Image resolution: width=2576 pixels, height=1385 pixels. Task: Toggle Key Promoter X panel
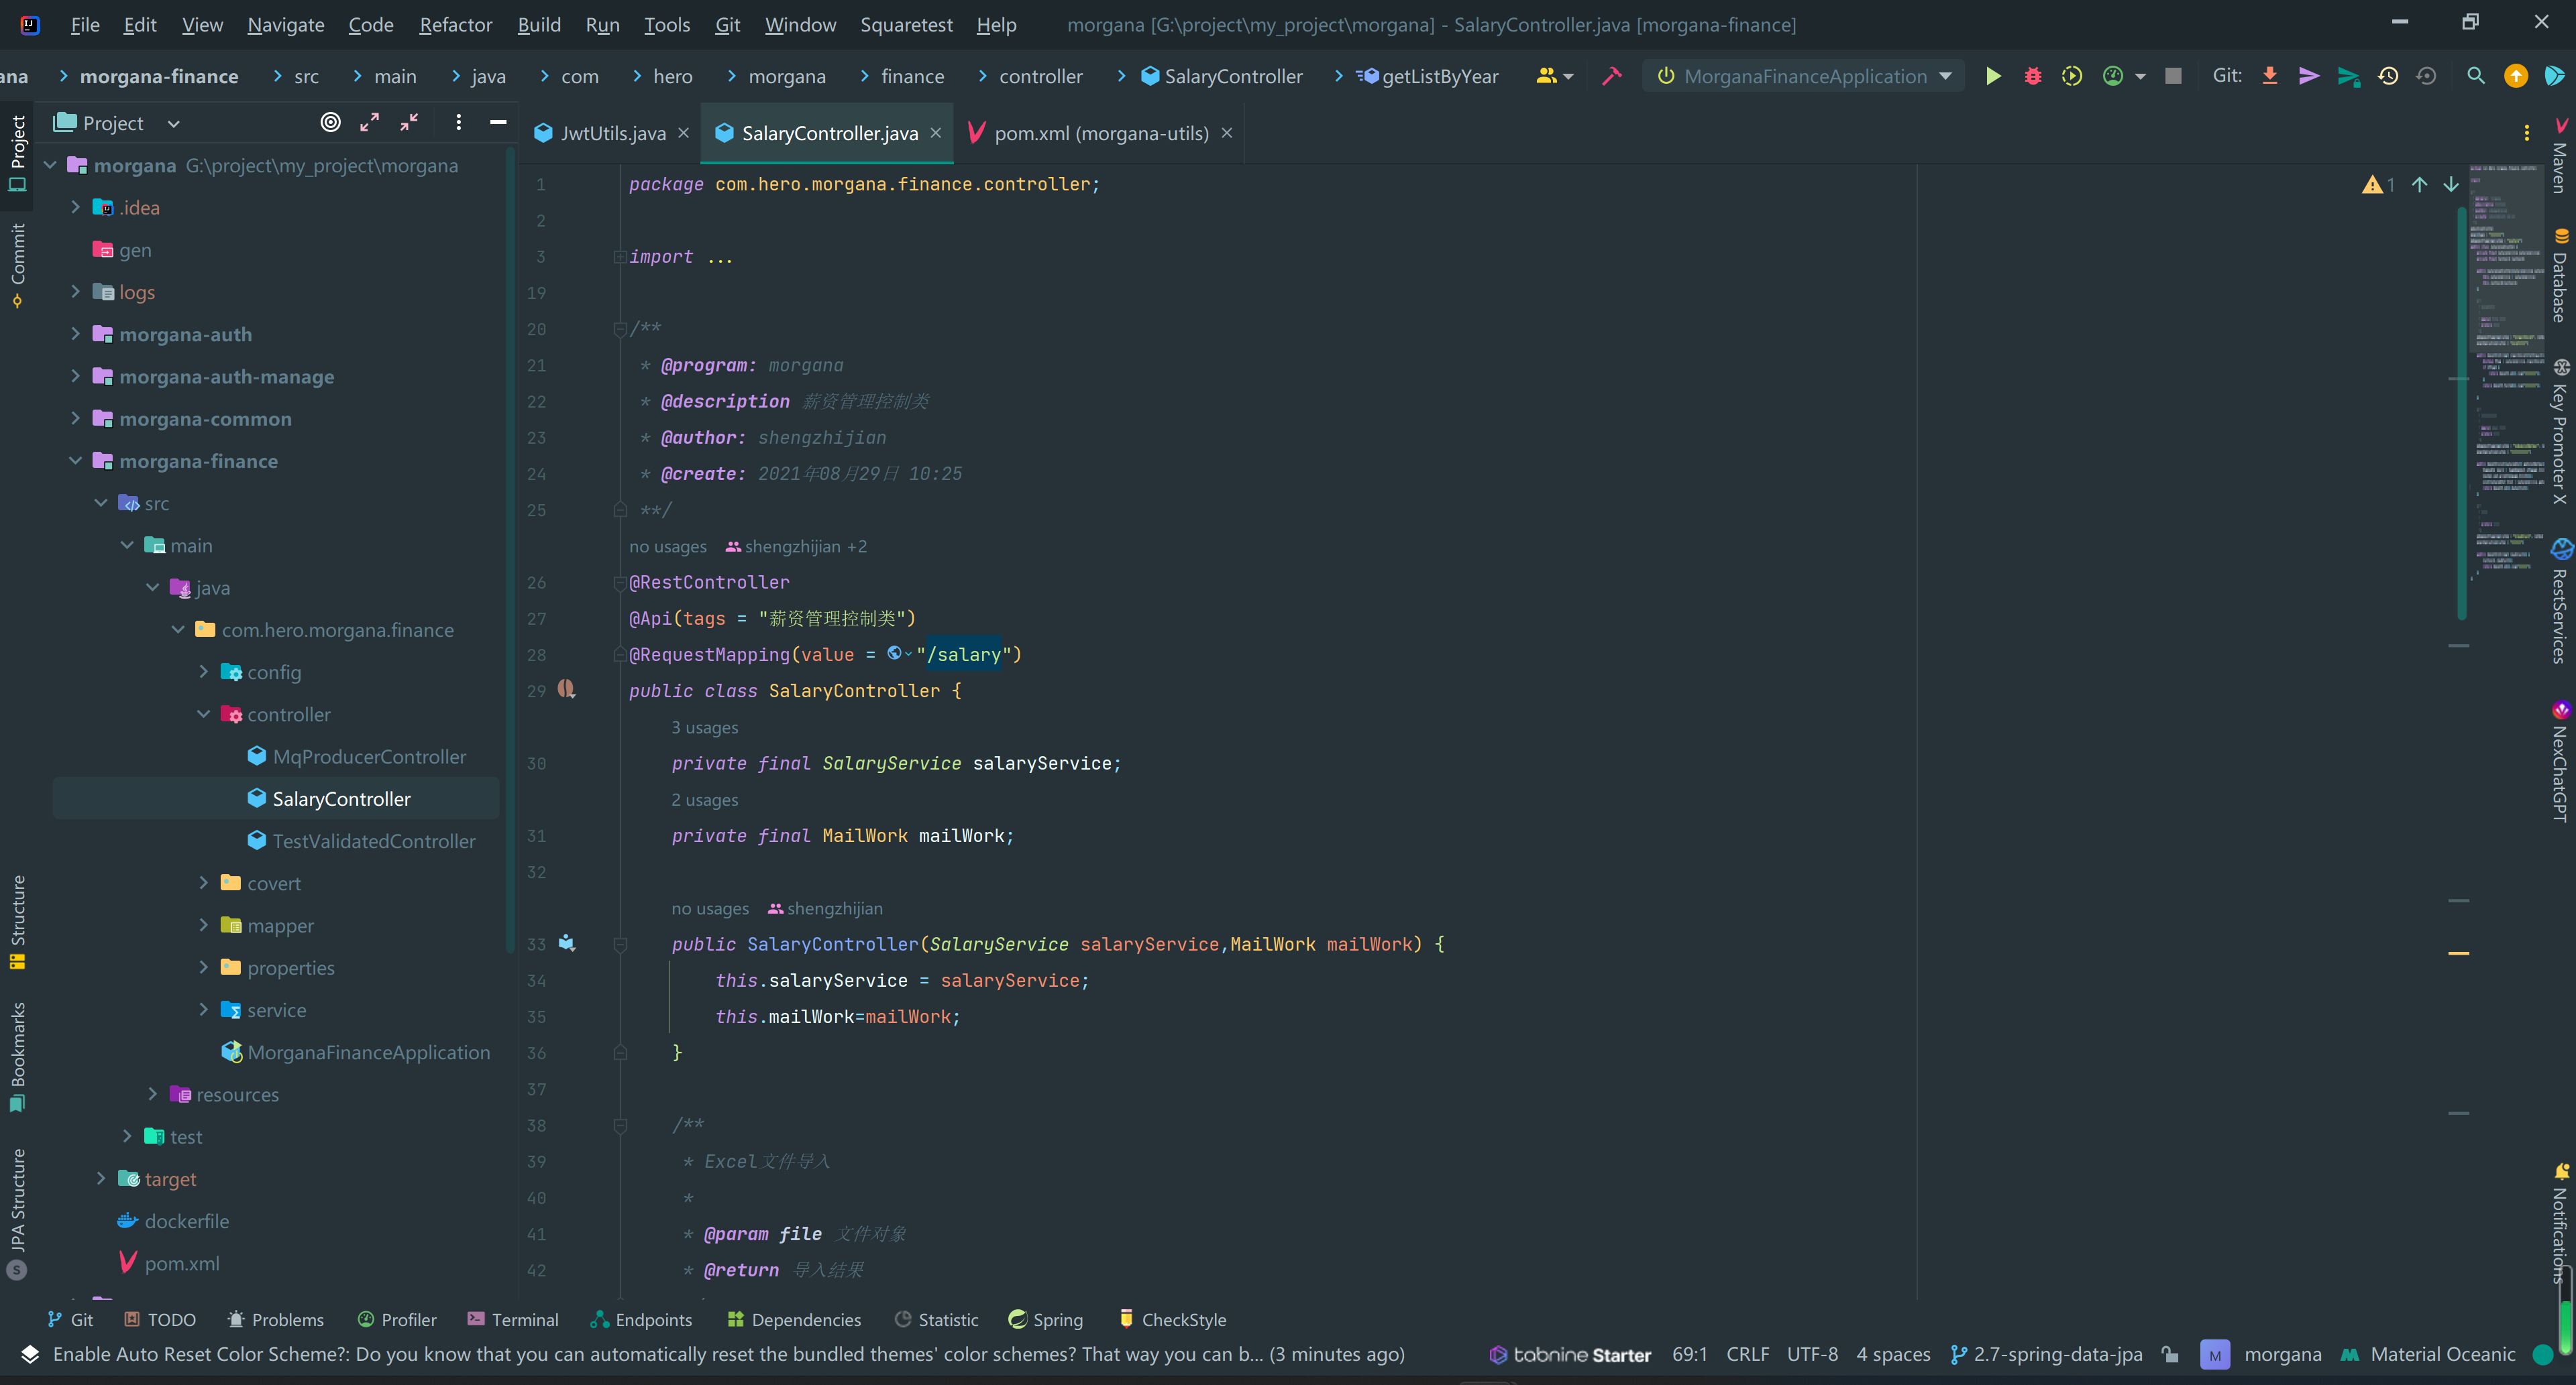point(2559,432)
